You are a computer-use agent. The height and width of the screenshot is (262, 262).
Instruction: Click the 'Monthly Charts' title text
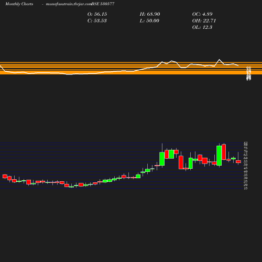[x=19, y=4]
